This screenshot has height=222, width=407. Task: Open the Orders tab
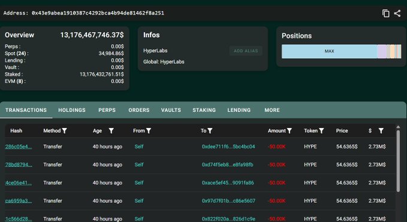[139, 110]
